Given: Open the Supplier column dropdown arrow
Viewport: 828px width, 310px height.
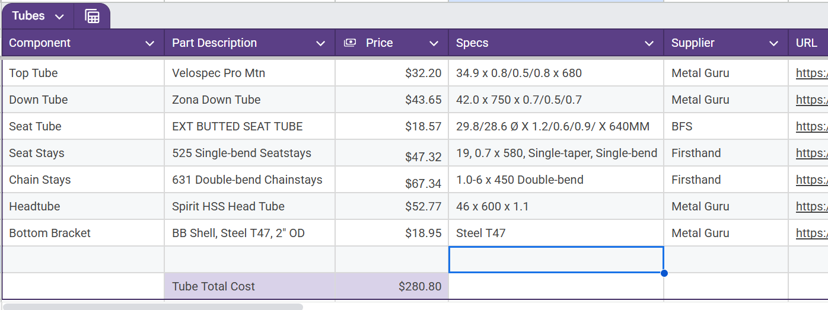Looking at the screenshot, I should coord(773,43).
